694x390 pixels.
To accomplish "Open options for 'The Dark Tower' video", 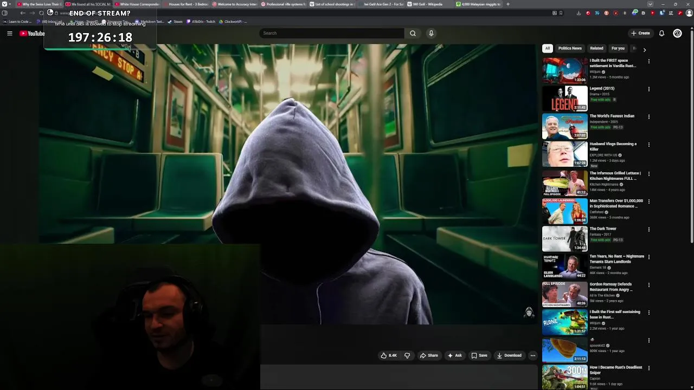I will (648, 229).
